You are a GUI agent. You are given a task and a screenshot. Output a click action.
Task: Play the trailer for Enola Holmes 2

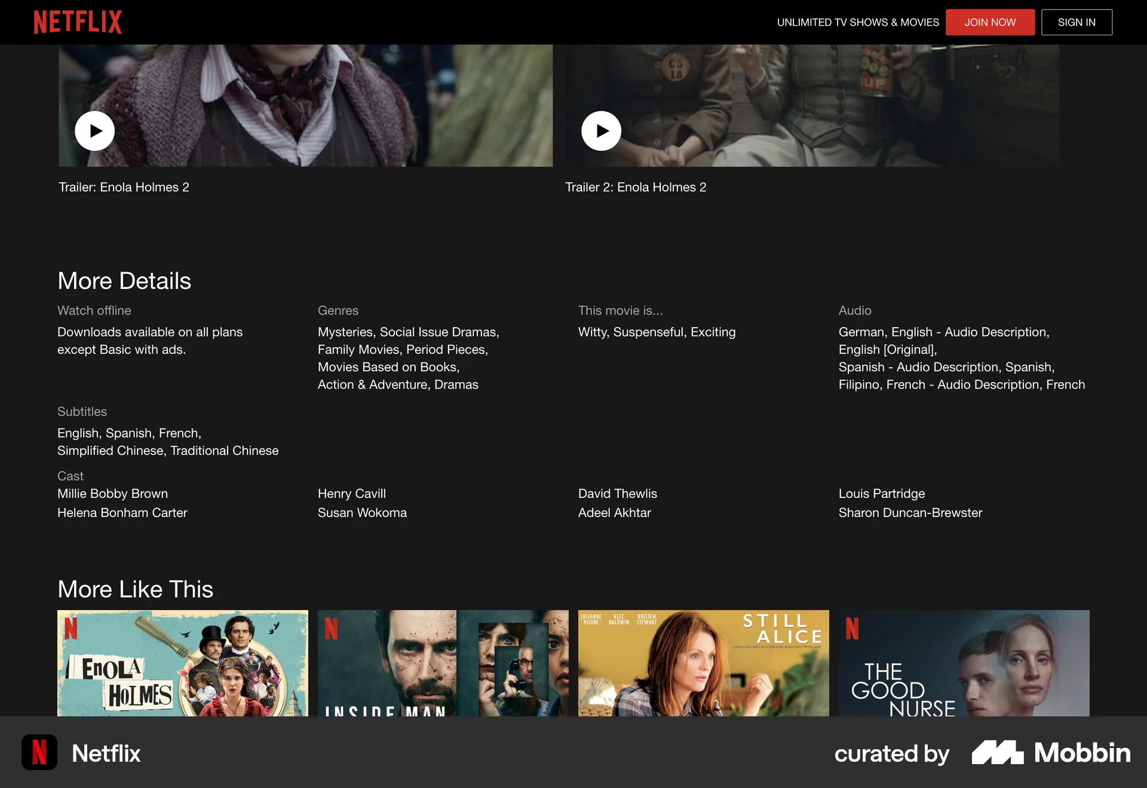point(94,130)
